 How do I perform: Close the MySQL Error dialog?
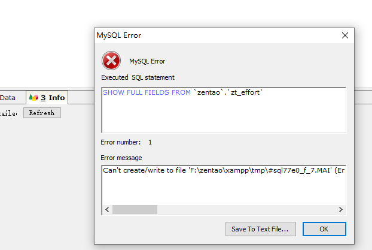point(344,35)
